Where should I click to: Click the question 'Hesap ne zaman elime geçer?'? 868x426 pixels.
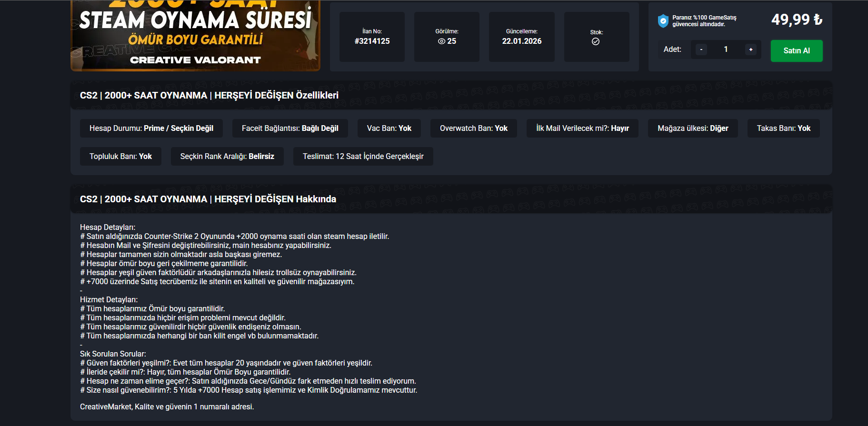tap(248, 381)
